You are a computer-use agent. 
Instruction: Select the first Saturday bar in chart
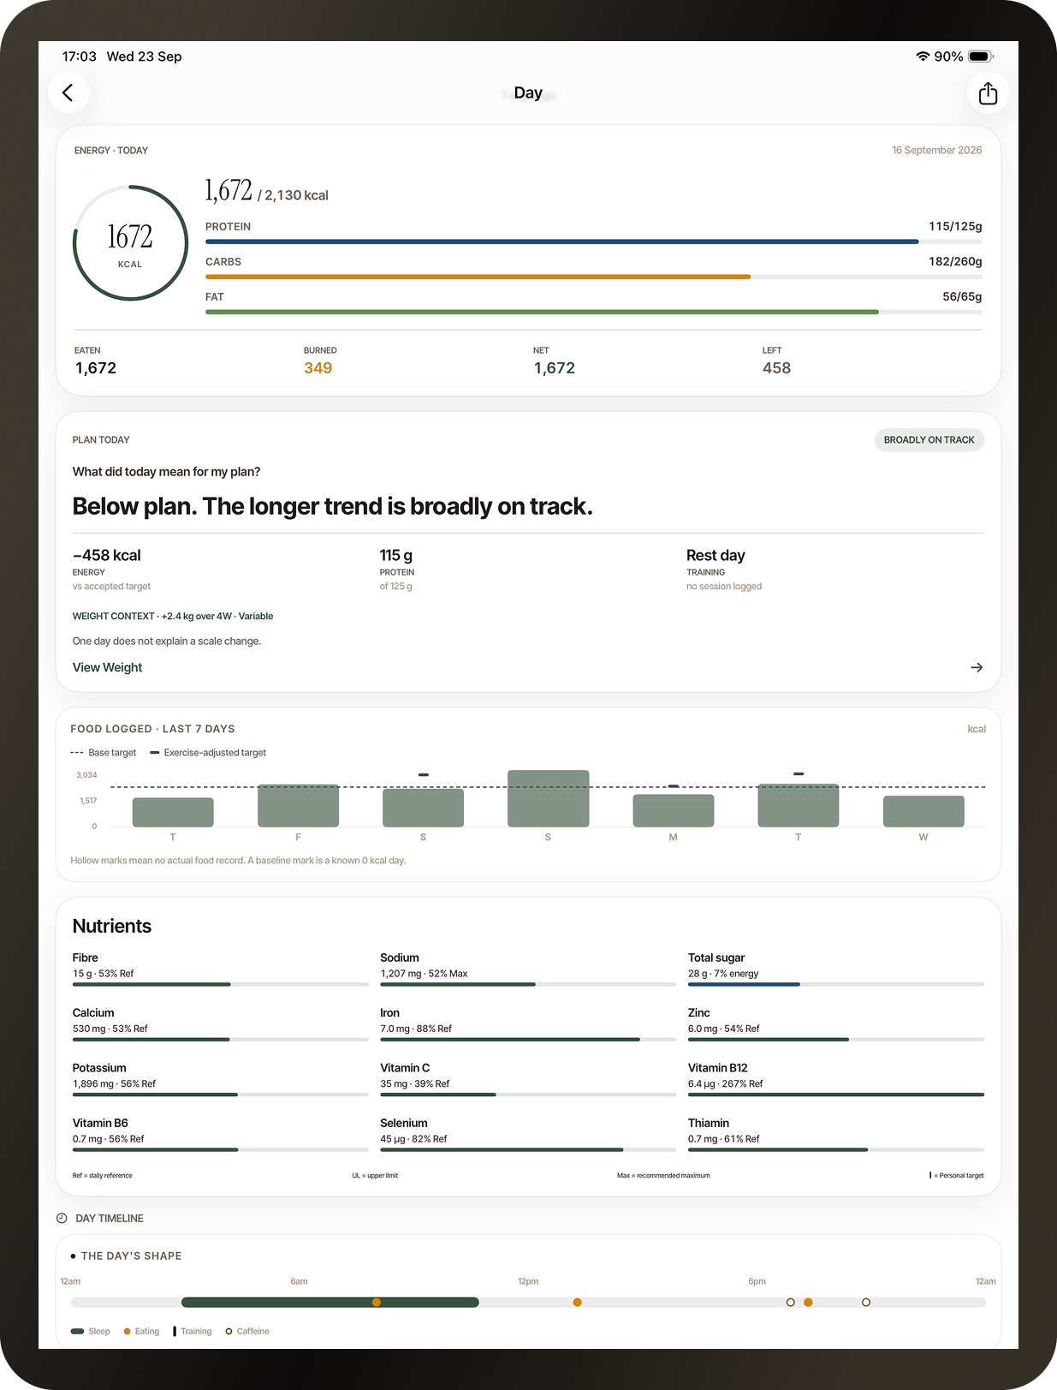tap(423, 808)
